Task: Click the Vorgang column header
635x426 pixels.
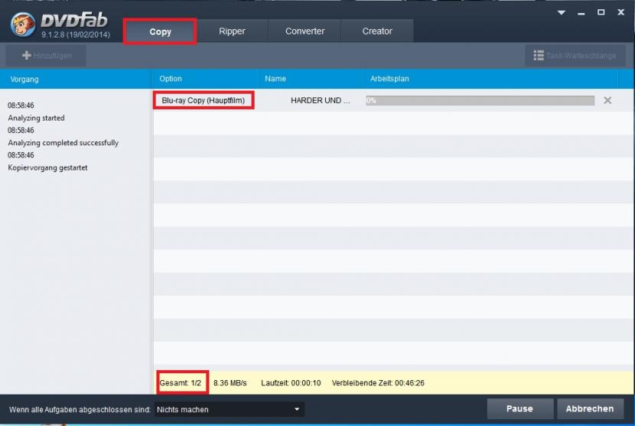Action: [24, 79]
